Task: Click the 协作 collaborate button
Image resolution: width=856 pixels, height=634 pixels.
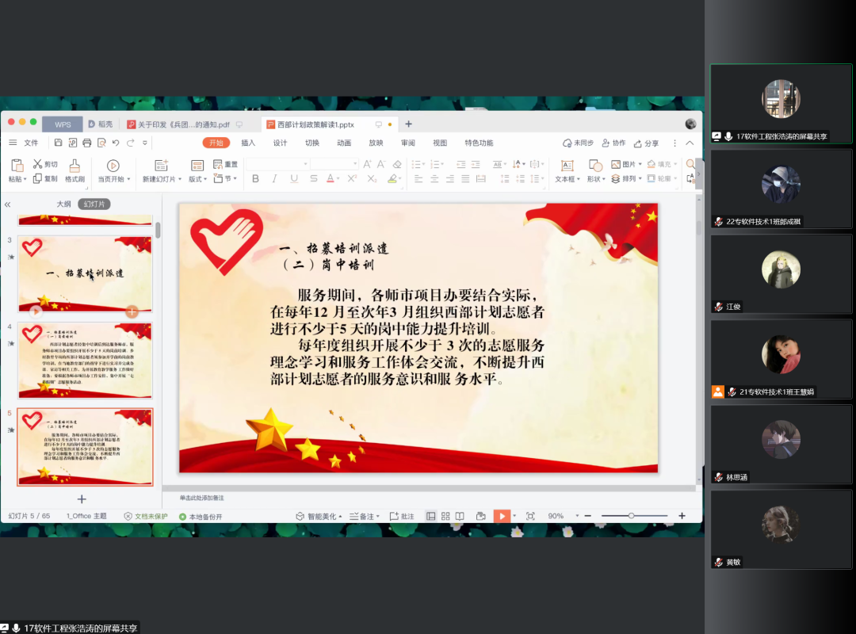Action: [613, 143]
